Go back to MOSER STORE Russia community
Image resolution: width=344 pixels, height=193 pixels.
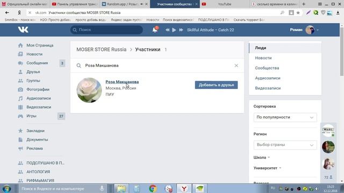click(x=102, y=49)
